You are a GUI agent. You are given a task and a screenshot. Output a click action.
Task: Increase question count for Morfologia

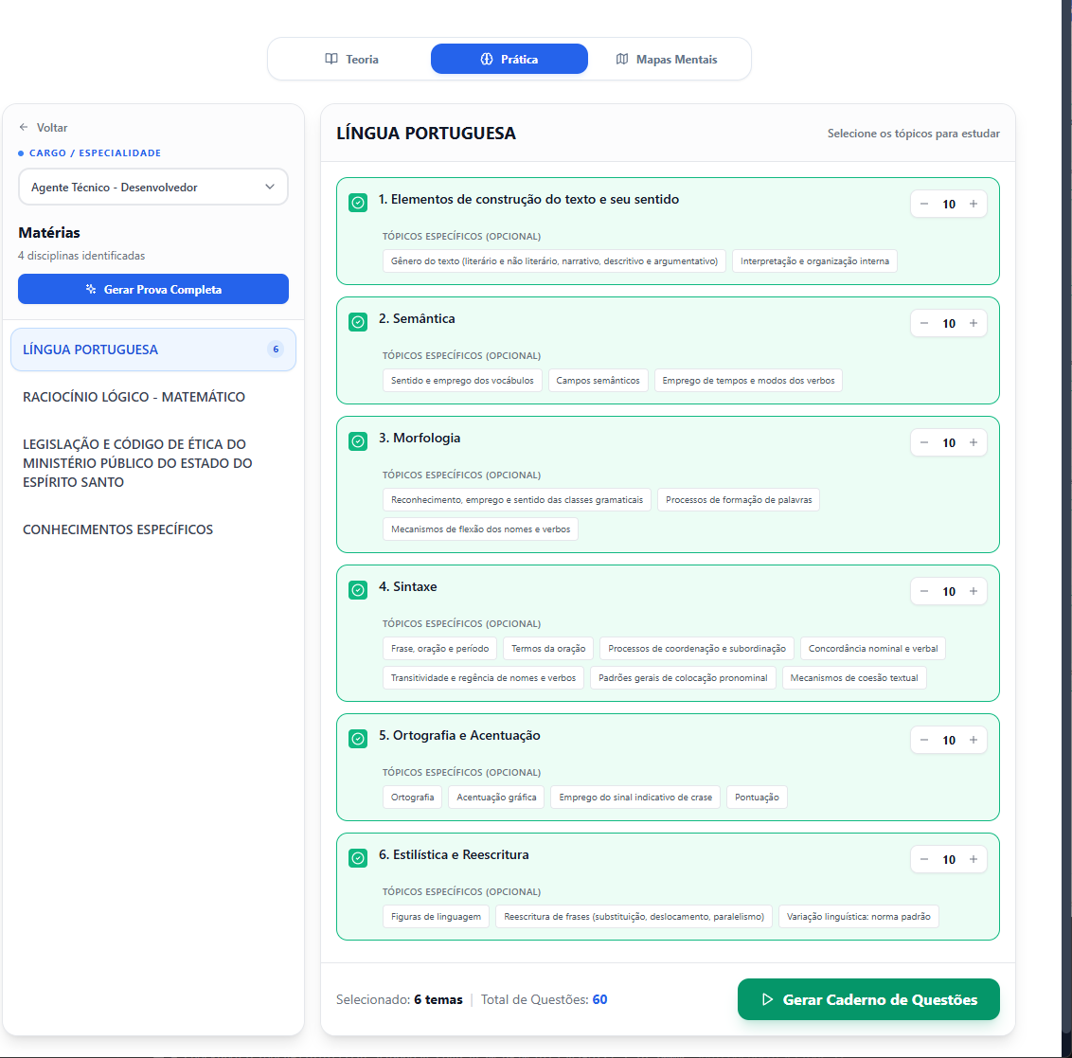tap(974, 442)
